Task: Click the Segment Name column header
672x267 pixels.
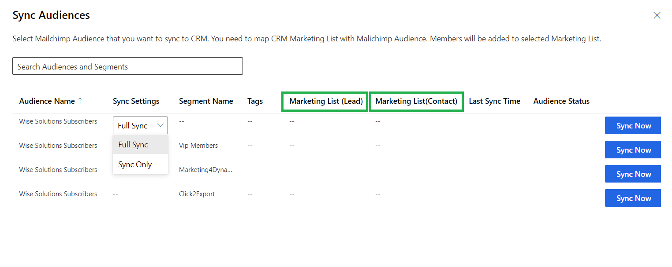Action: 206,101
